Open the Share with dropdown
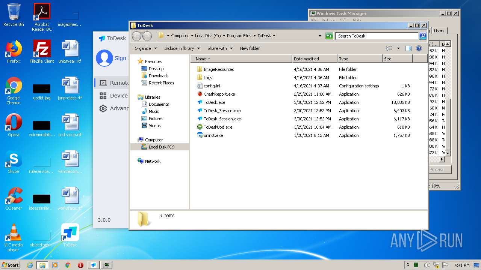The height and width of the screenshot is (270, 481). click(x=220, y=48)
